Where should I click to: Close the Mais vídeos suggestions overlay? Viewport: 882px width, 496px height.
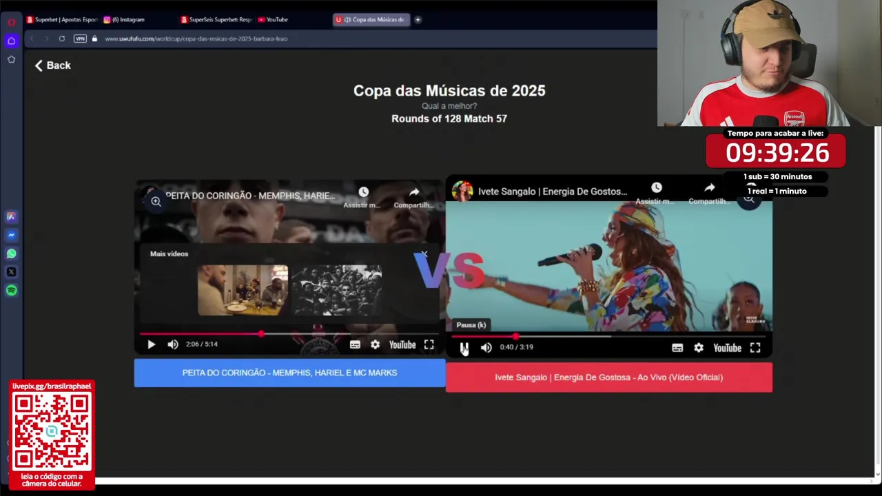424,254
